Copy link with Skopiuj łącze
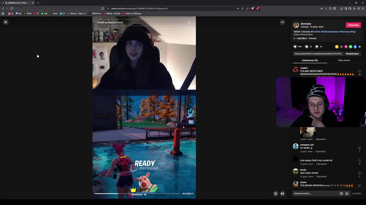Viewport: 366px width, 205px height. [x=352, y=54]
